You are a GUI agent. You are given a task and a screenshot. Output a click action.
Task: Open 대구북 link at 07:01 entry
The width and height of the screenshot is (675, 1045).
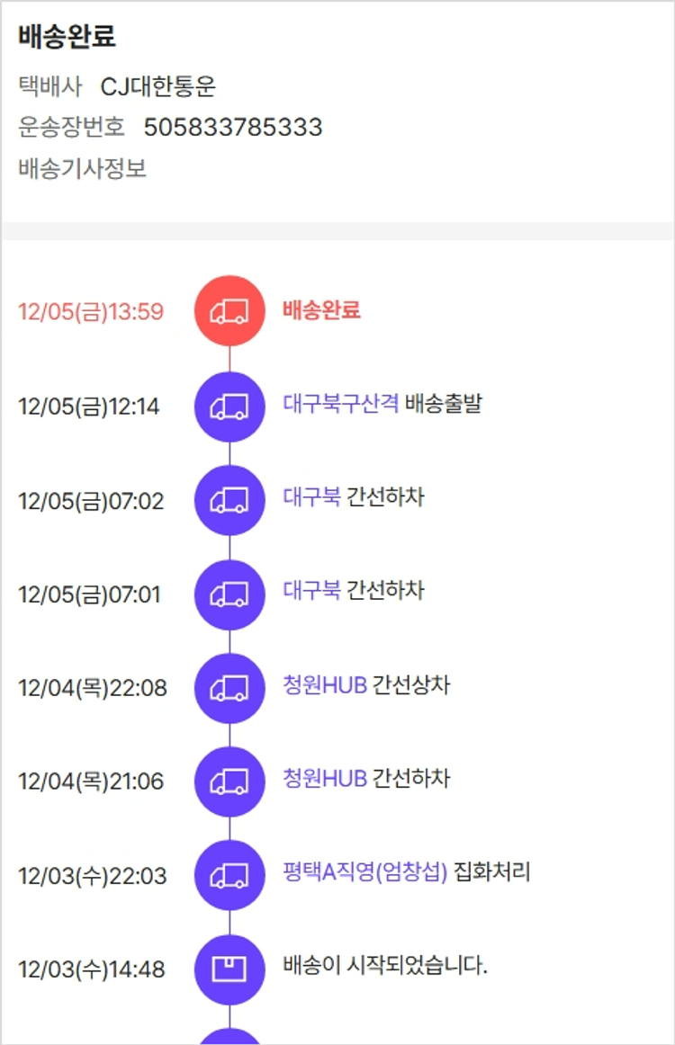coord(311,590)
